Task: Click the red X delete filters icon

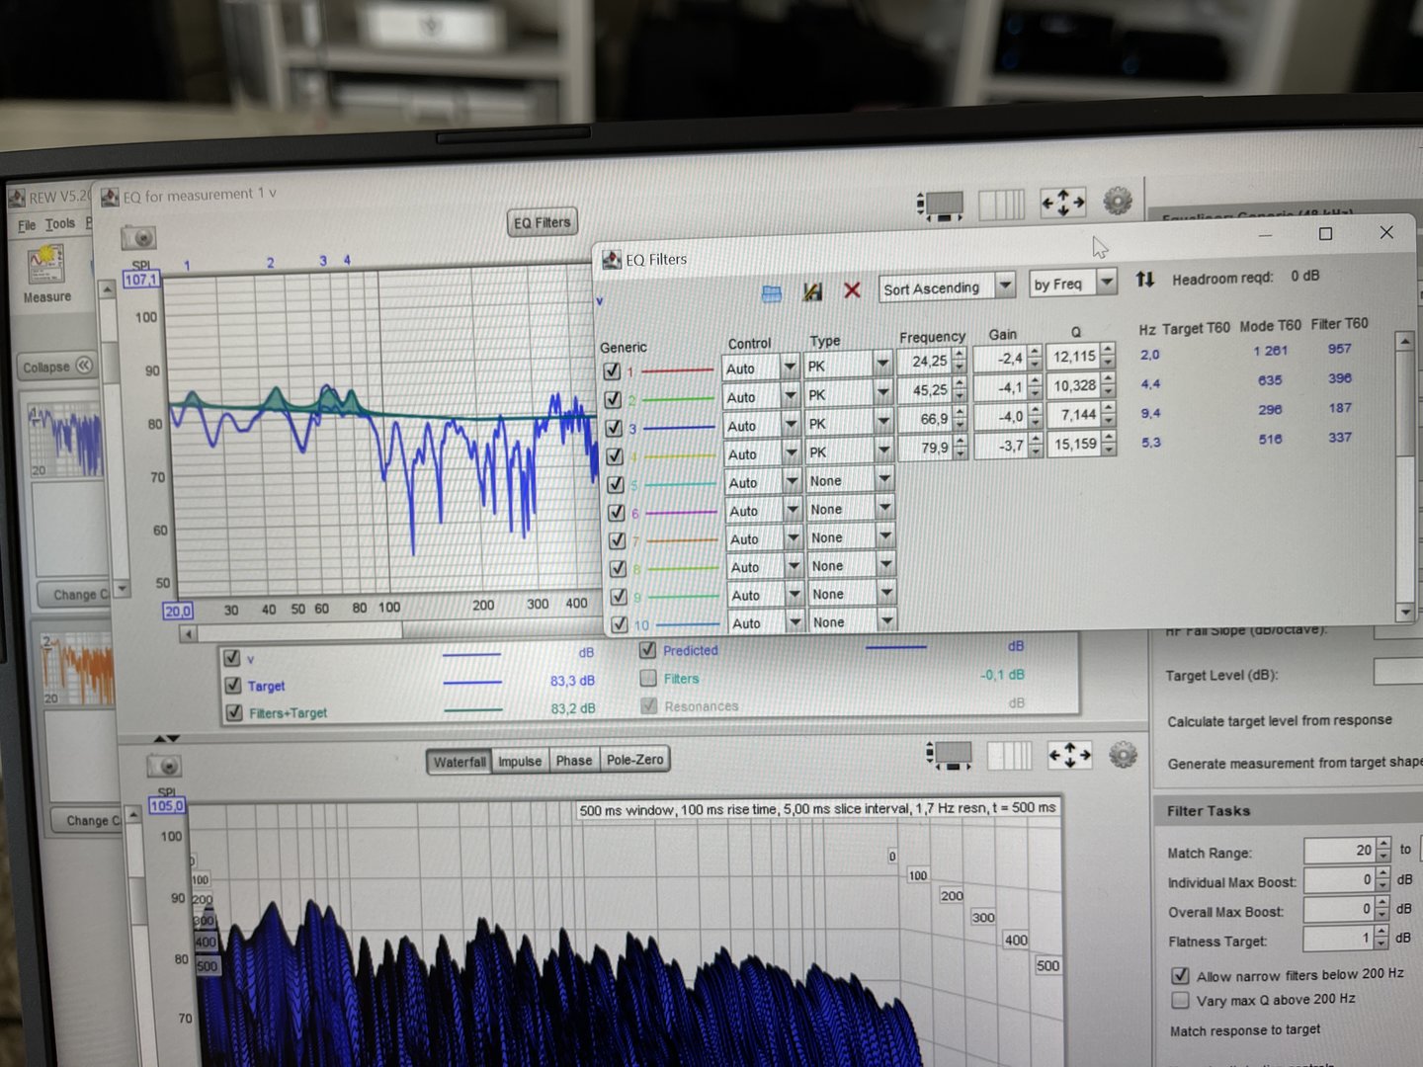Action: pyautogui.click(x=852, y=290)
